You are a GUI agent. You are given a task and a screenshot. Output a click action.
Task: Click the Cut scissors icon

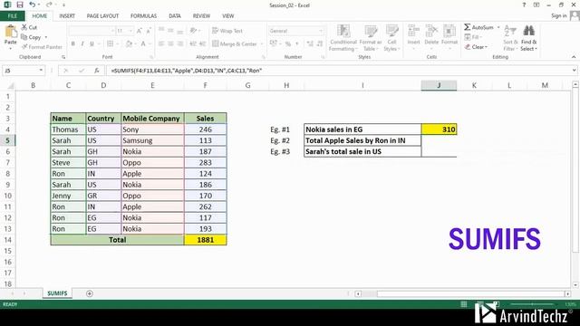pos(24,27)
